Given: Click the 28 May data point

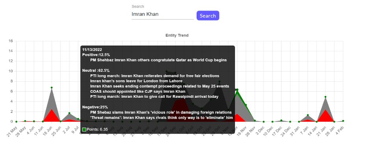Looking at the screenshot, I should point(25,121).
